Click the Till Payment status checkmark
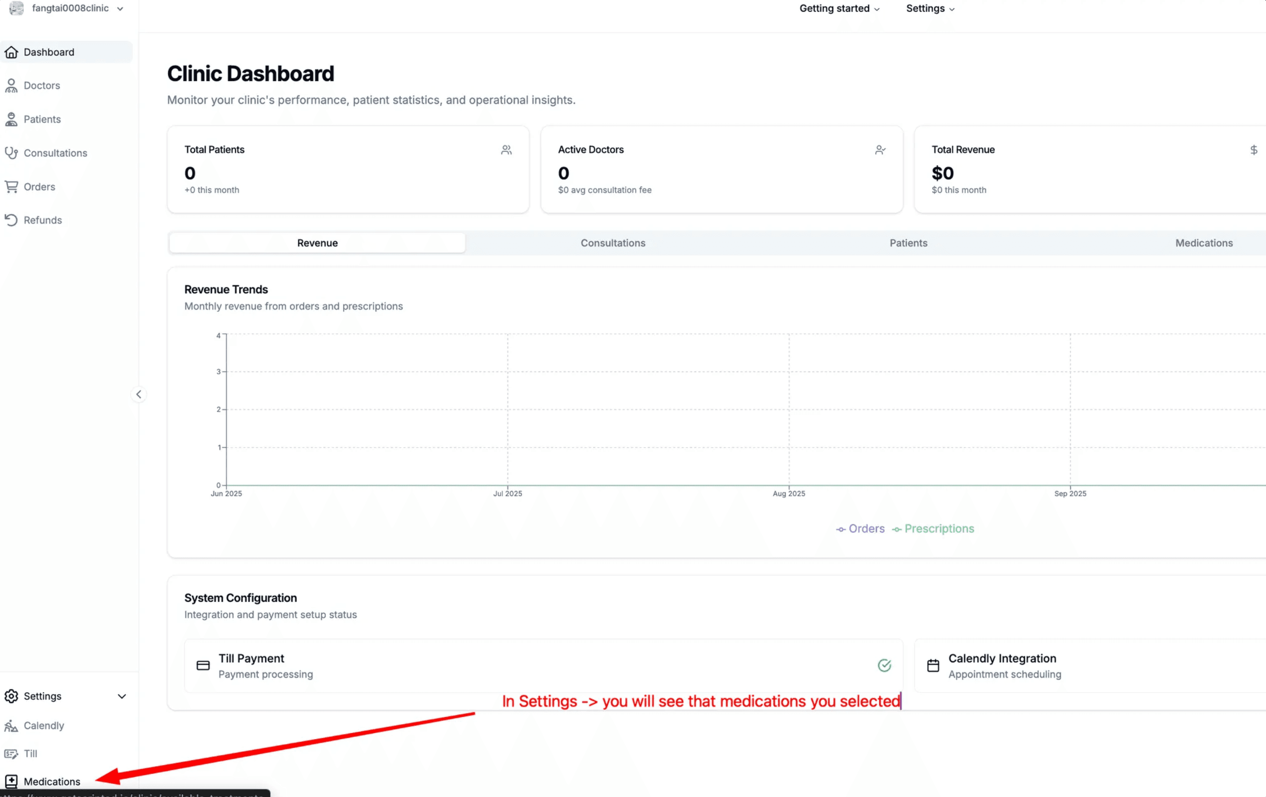Screen dimensions: 1266x797 [884, 665]
